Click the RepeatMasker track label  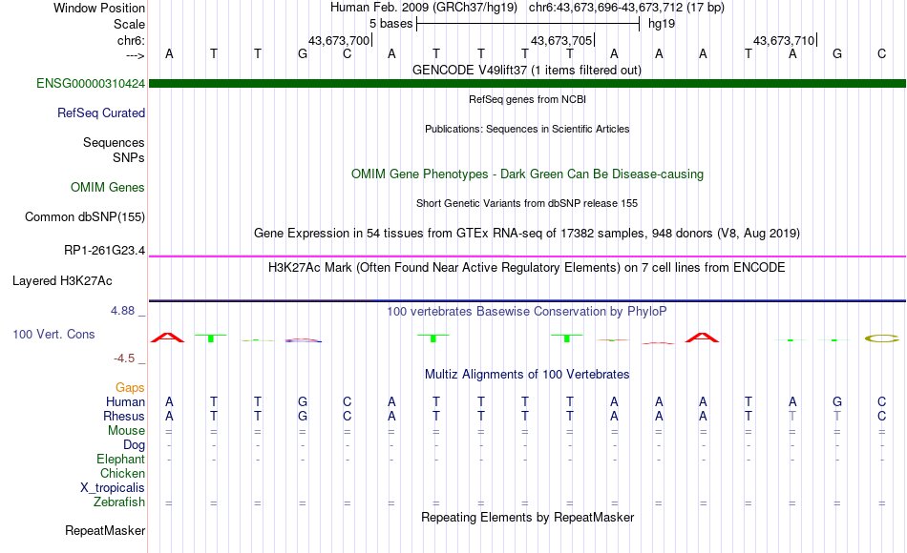pos(105,530)
